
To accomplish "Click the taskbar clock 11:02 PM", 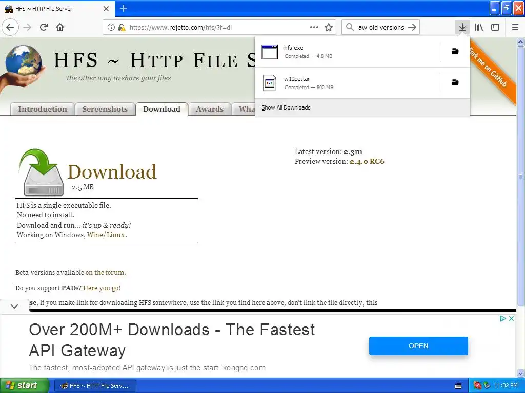I will tap(506, 386).
